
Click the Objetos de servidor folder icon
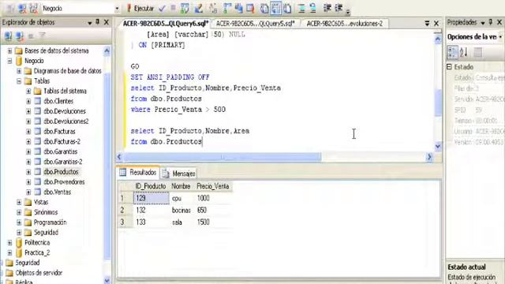9,273
